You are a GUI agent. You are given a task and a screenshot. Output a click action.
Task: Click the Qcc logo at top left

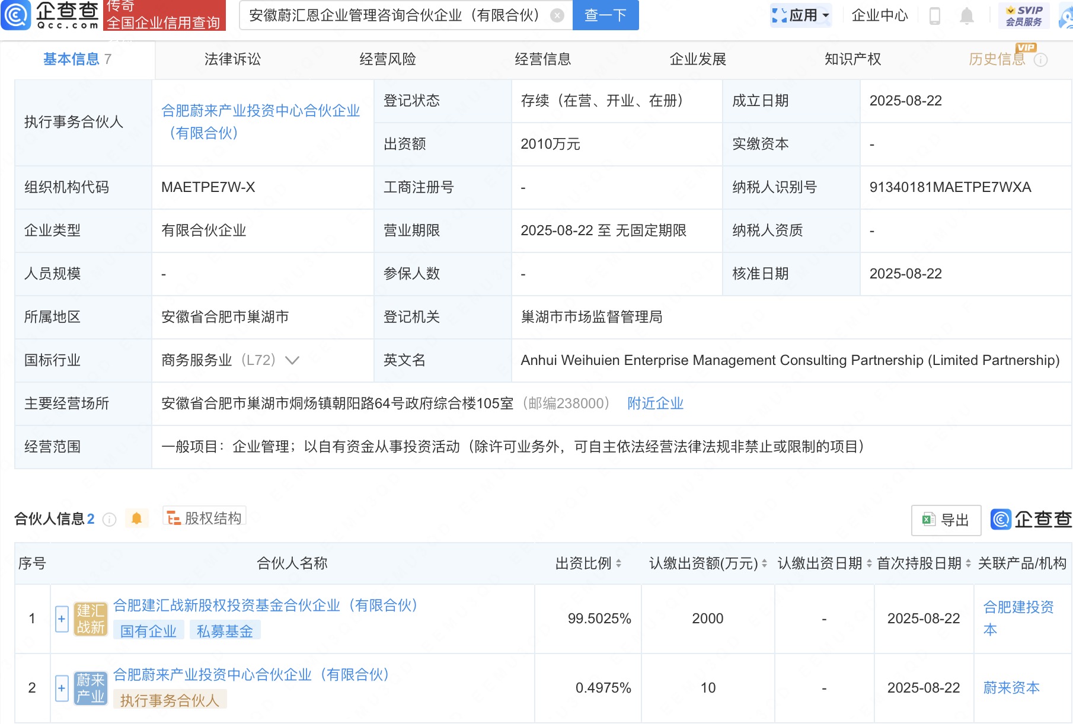[50, 15]
